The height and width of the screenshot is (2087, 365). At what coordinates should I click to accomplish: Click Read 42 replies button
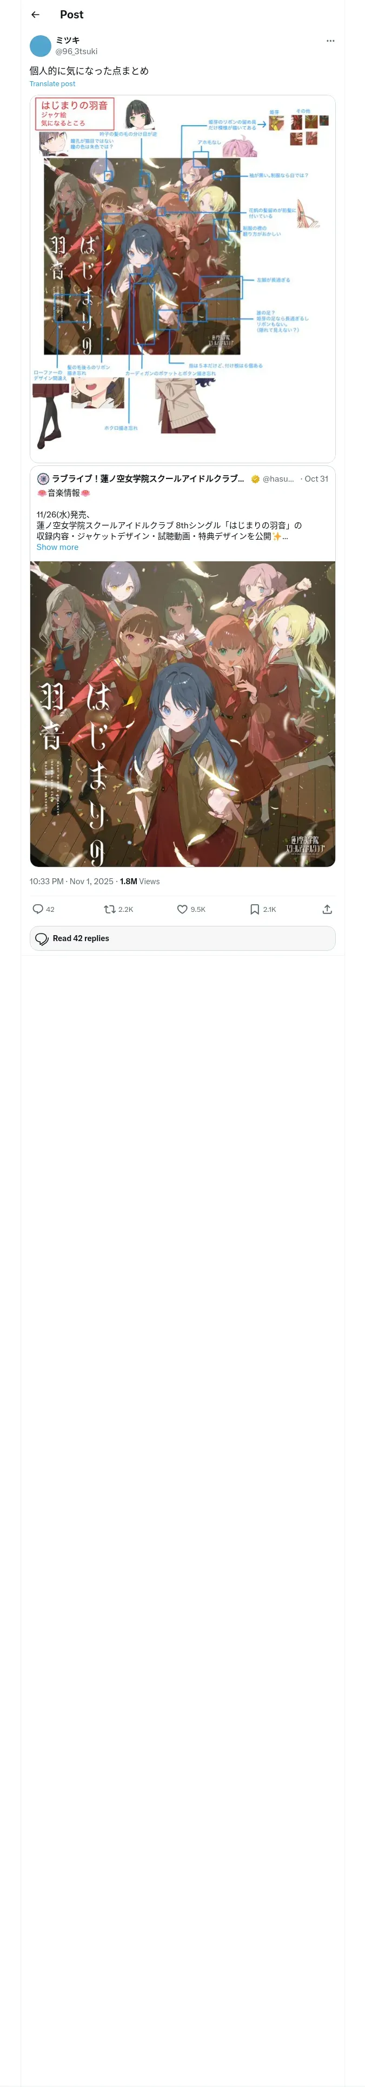pos(182,938)
